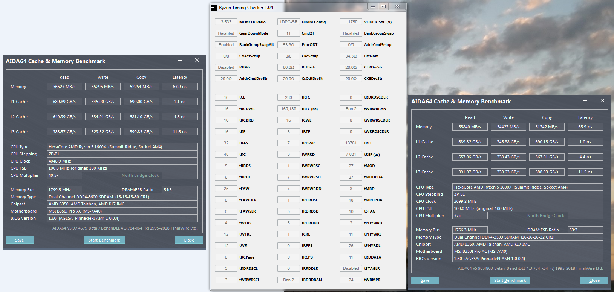Select the Memory Latency value 65.9 ns
This screenshot has width=614, height=292.
click(585, 127)
